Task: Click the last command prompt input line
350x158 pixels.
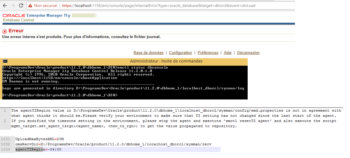Action: click(60, 95)
